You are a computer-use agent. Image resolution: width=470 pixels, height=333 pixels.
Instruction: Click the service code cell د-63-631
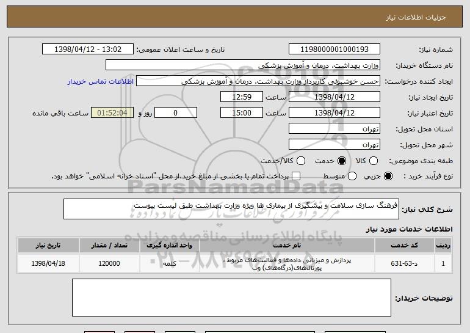pos(404,263)
